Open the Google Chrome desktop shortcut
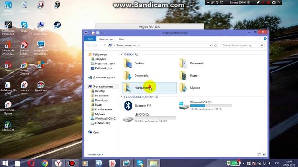 (24, 68)
